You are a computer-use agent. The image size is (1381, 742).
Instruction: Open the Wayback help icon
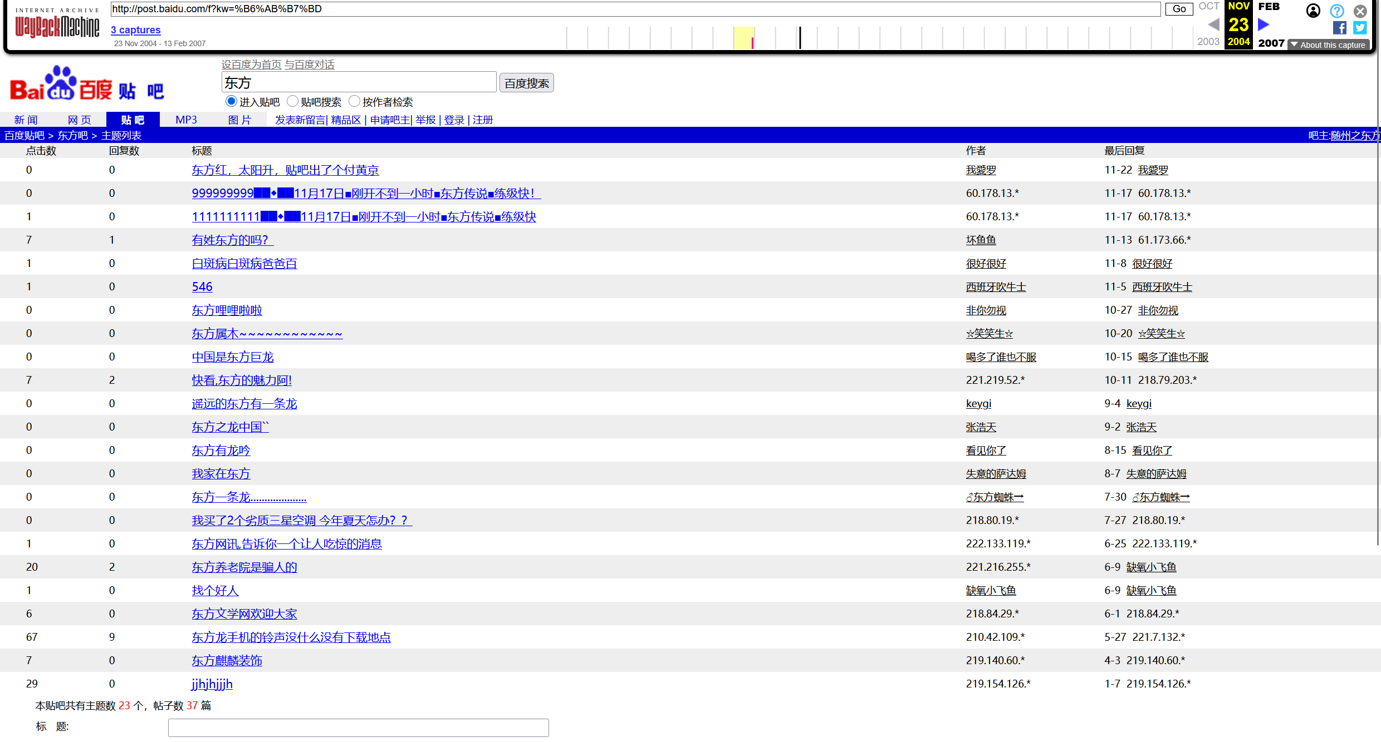(x=1336, y=11)
